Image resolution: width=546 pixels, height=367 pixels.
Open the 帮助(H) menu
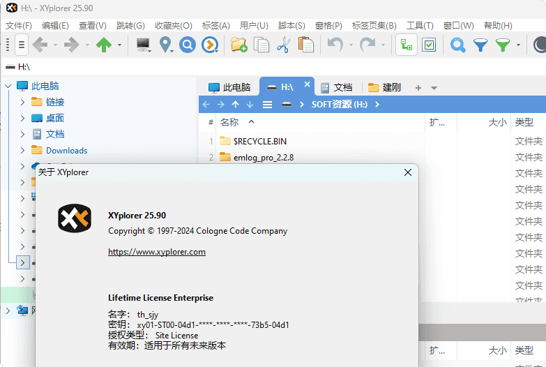pos(498,25)
